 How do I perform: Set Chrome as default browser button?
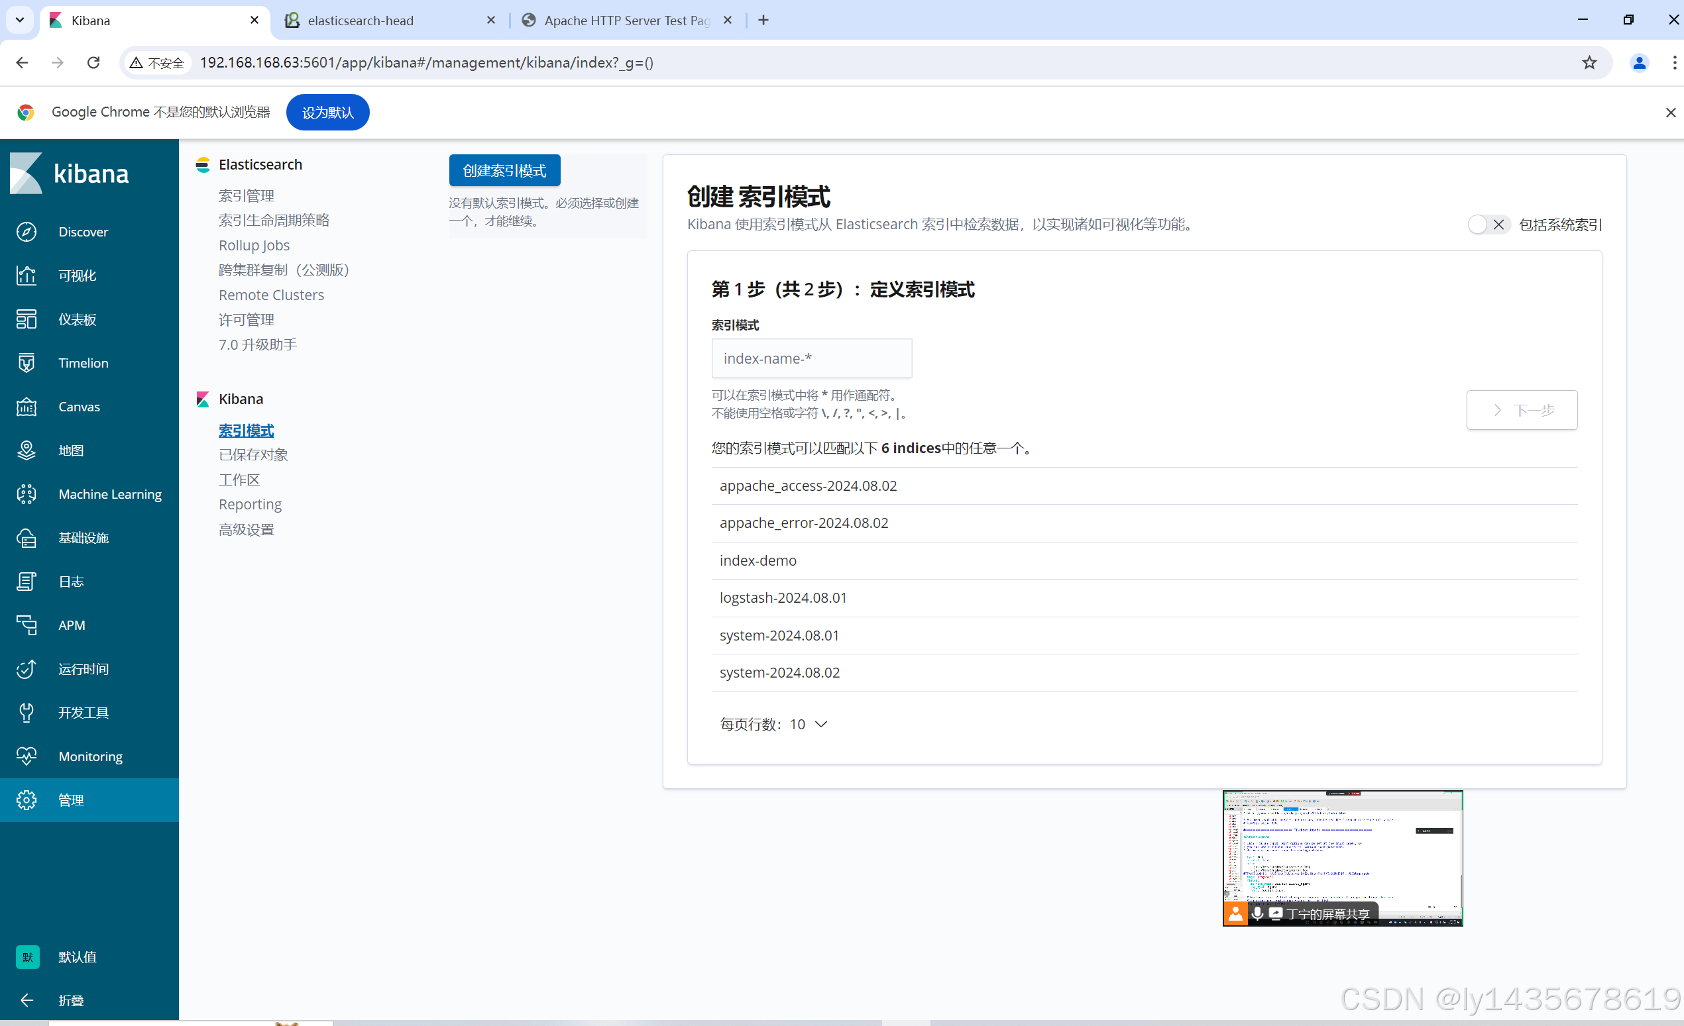tap(327, 113)
